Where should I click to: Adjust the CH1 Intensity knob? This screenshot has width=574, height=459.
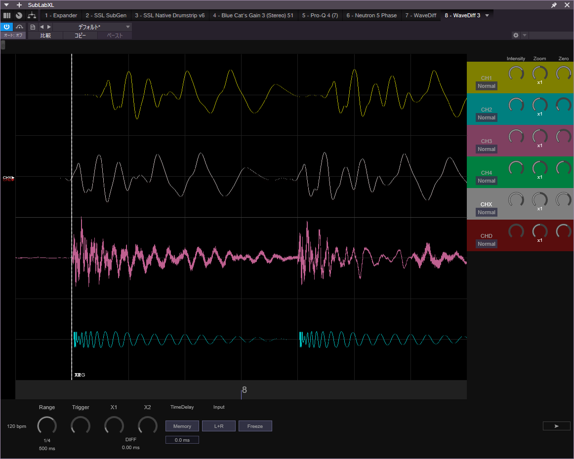tap(516, 74)
